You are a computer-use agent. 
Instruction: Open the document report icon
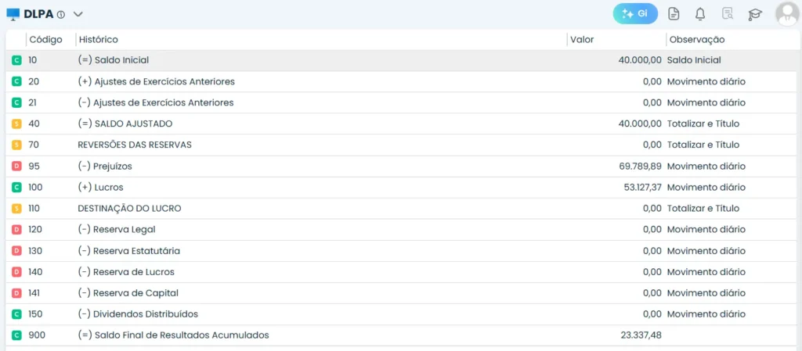pyautogui.click(x=674, y=14)
